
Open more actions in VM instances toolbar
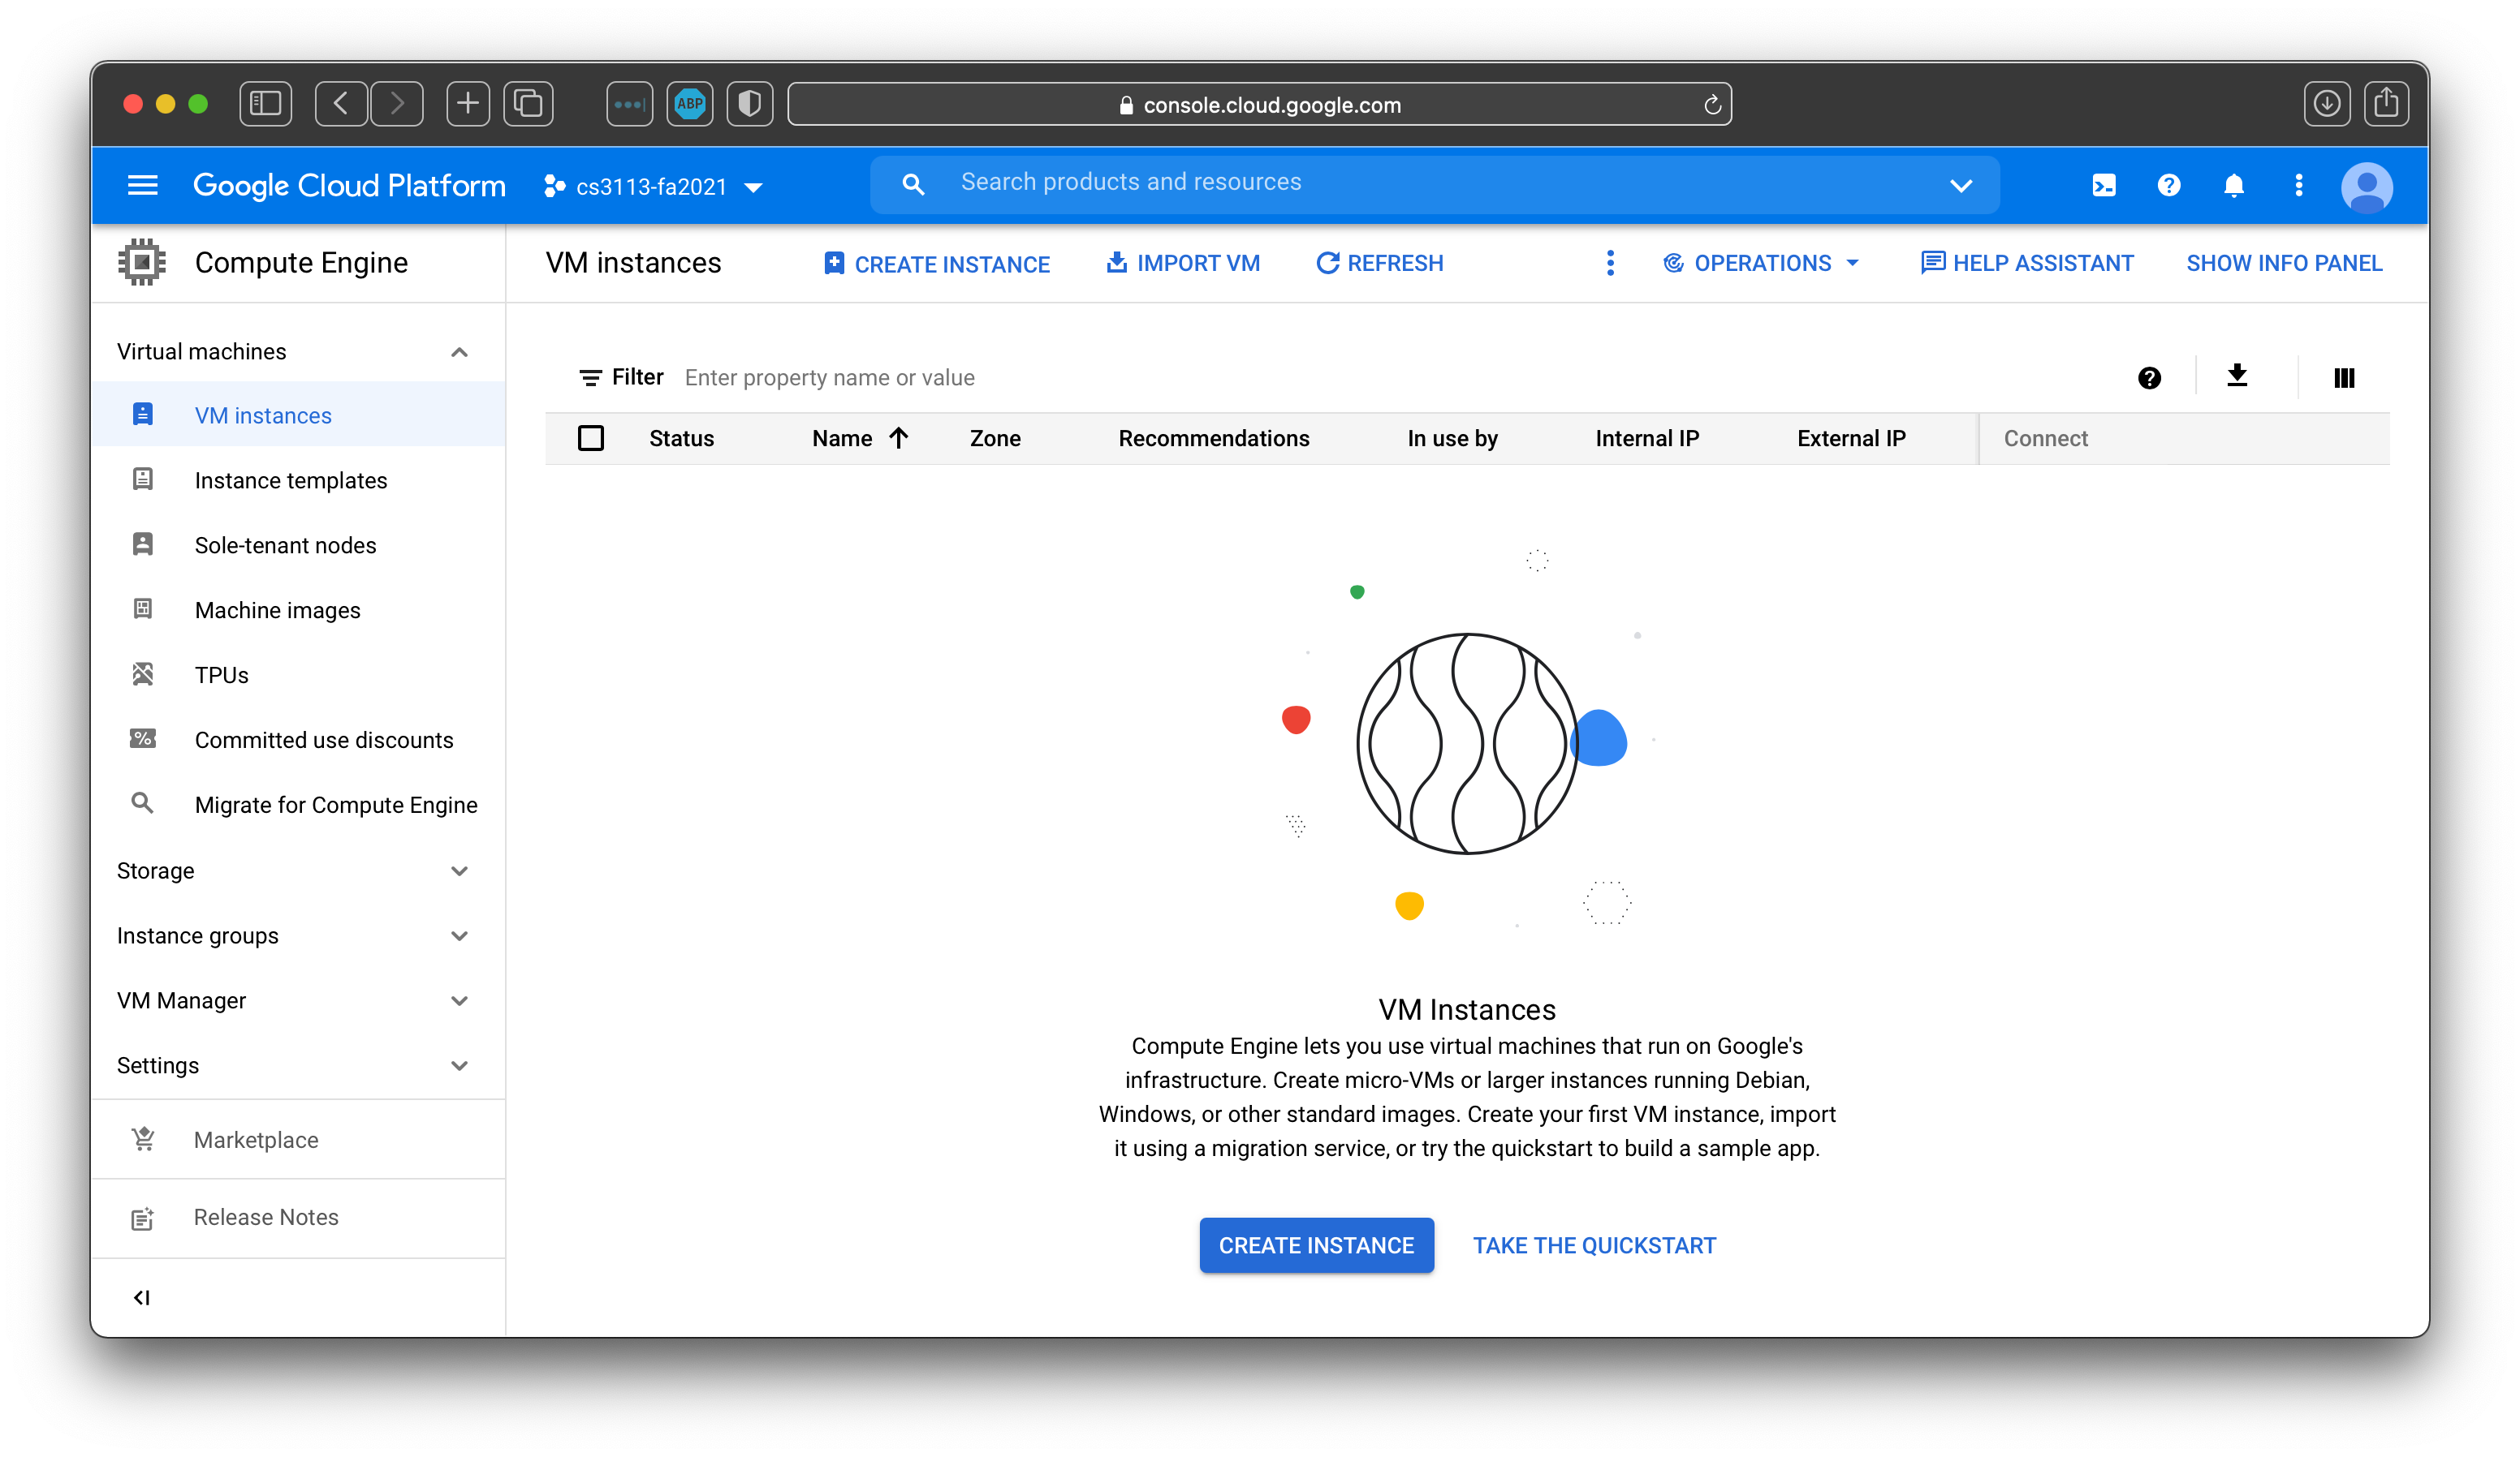pyautogui.click(x=1609, y=263)
